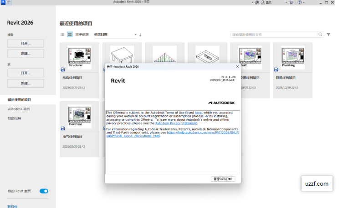Image resolution: width=348 pixels, height=208 pixels.
Task: Open the table family thumbnail
Action: tap(122, 55)
